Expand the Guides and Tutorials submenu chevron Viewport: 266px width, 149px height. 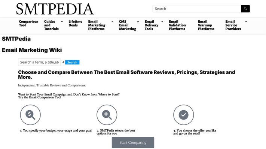tap(62, 22)
